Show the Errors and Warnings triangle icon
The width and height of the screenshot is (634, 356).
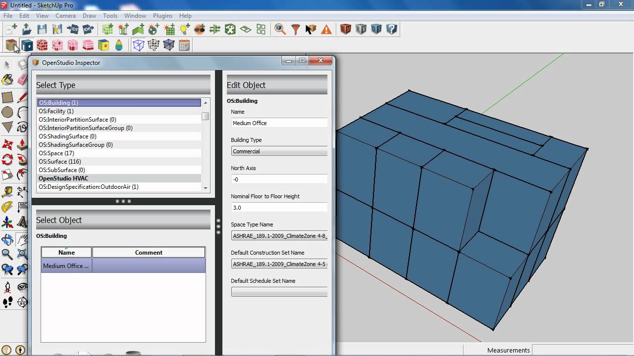(326, 29)
